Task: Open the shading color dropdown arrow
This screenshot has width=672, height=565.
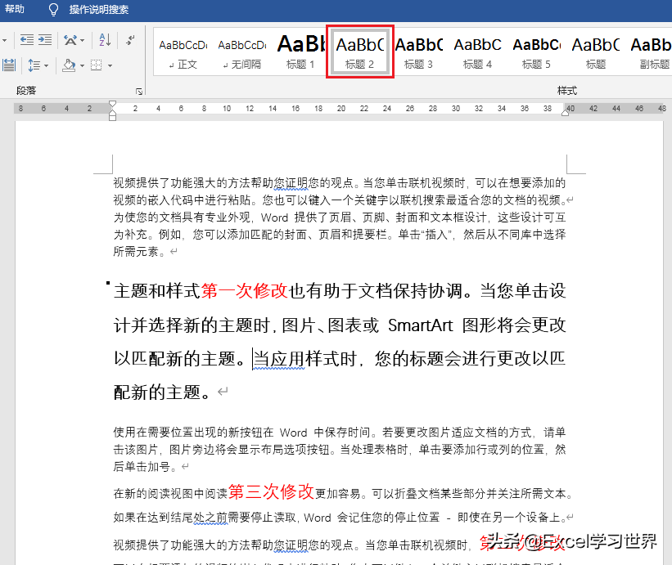Action: pos(81,65)
